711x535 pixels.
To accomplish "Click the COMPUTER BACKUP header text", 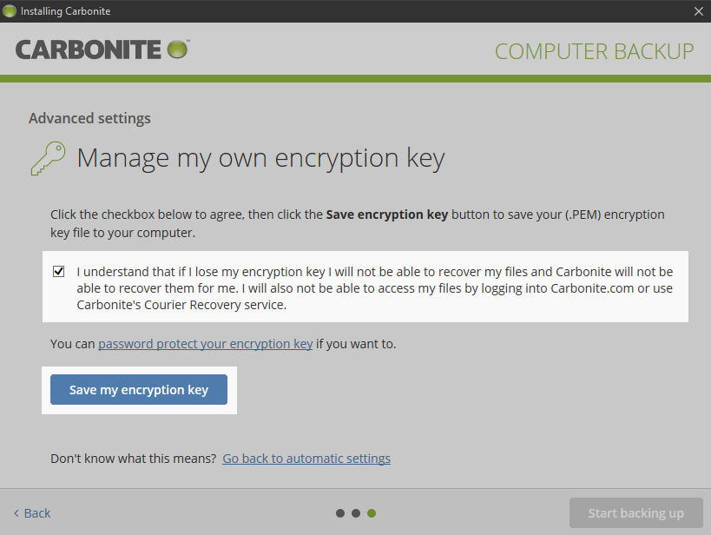I will point(594,51).
